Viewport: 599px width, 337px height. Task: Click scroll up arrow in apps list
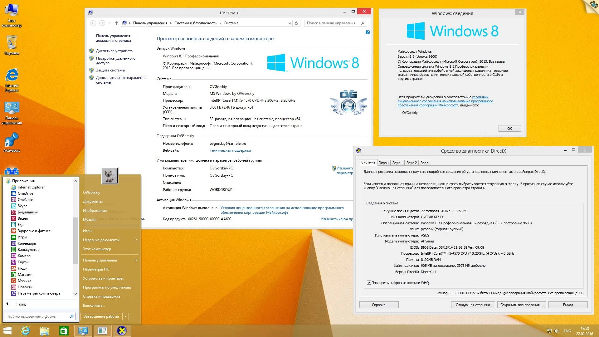tap(75, 181)
